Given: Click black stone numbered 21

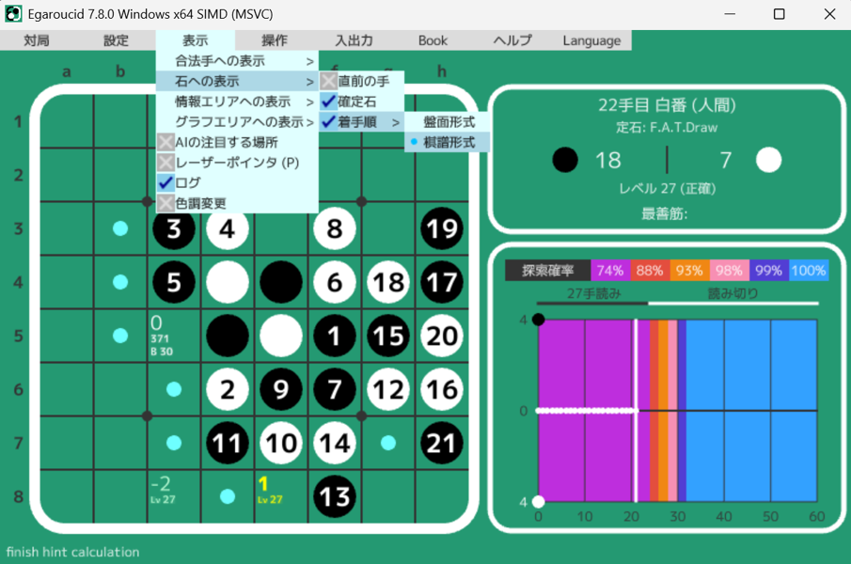Looking at the screenshot, I should coord(442,443).
